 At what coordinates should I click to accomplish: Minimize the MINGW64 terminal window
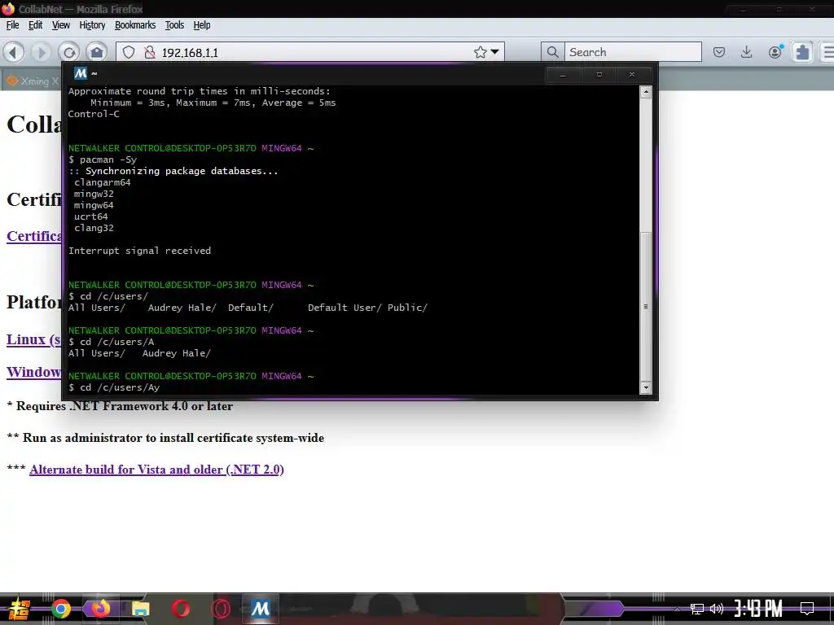(562, 74)
